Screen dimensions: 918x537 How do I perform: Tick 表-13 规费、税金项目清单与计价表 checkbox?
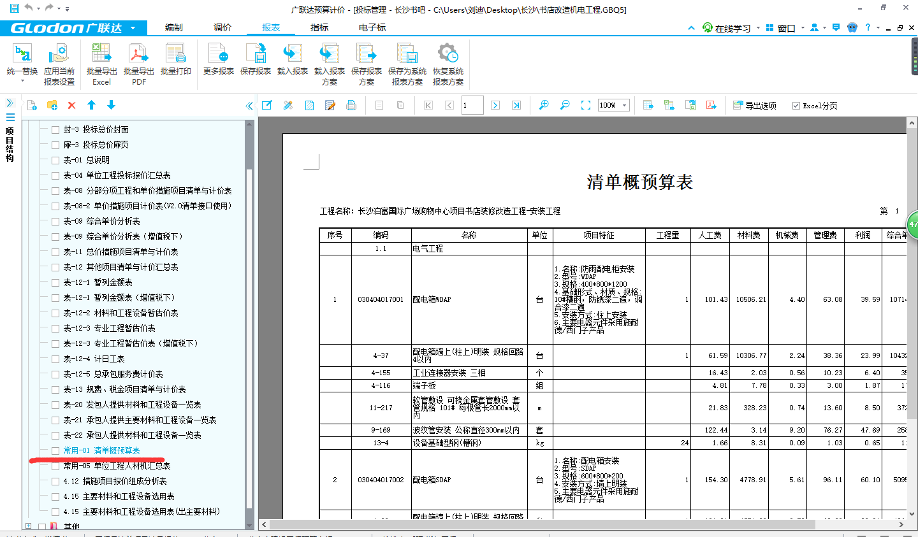55,389
